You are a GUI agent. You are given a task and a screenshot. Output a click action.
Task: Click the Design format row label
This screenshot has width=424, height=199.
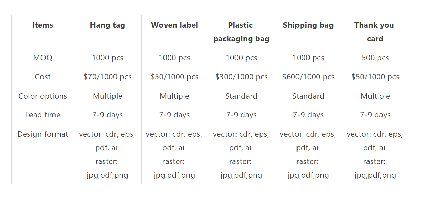[x=43, y=134]
